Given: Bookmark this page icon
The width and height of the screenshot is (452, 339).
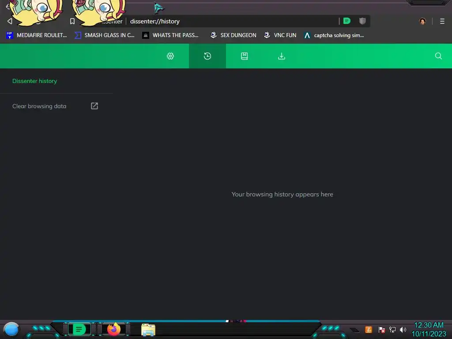Looking at the screenshot, I should [x=72, y=21].
